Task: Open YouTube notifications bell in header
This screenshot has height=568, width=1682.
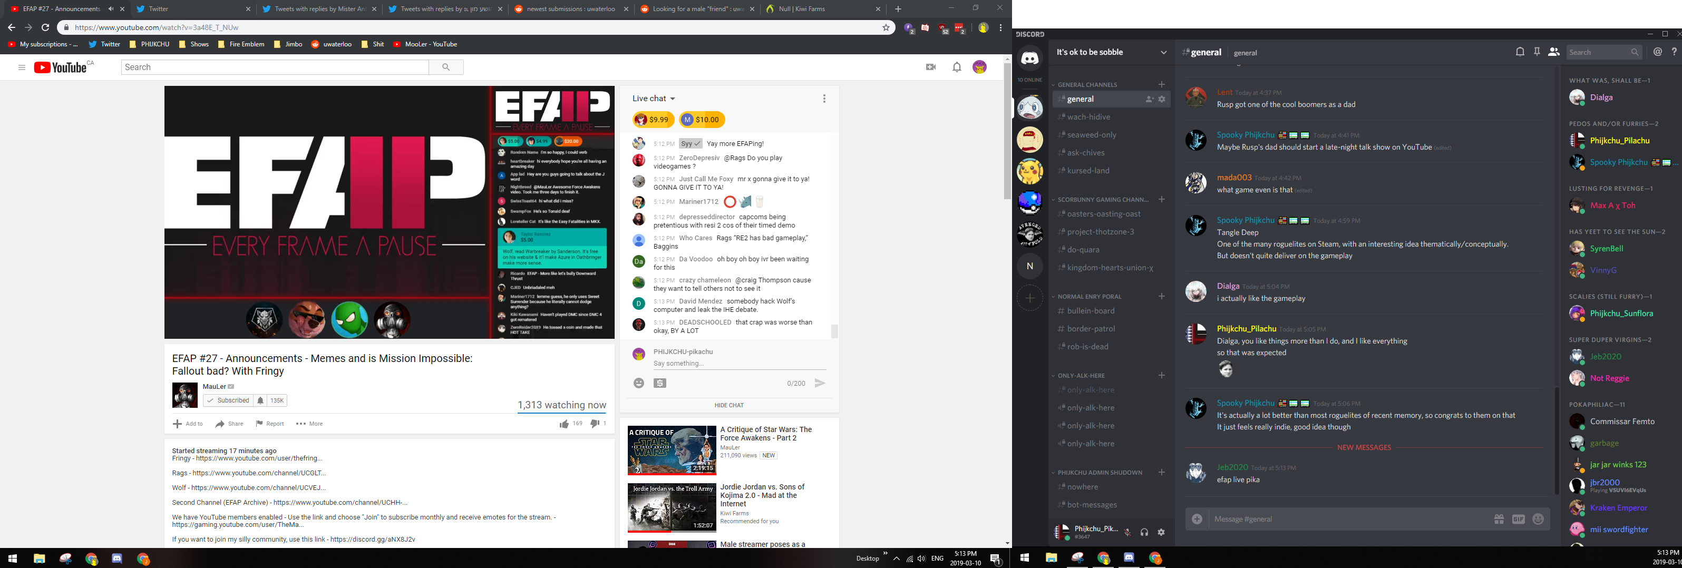Action: (x=957, y=67)
